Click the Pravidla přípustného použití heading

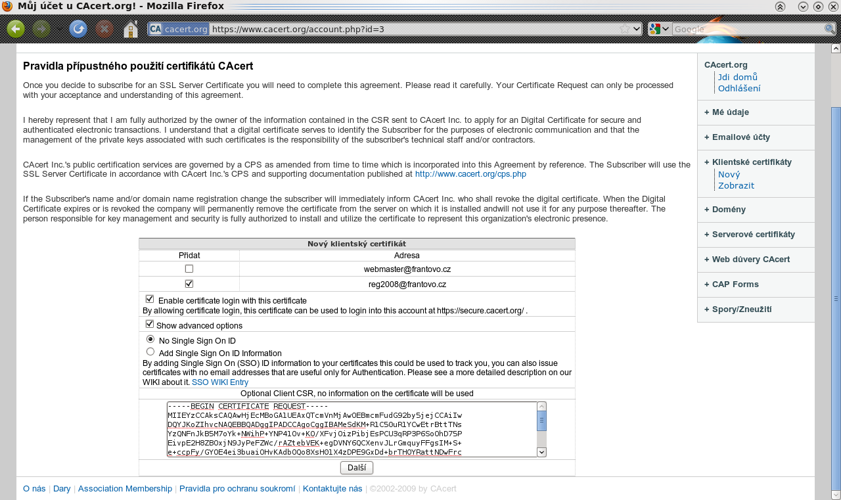(138, 66)
